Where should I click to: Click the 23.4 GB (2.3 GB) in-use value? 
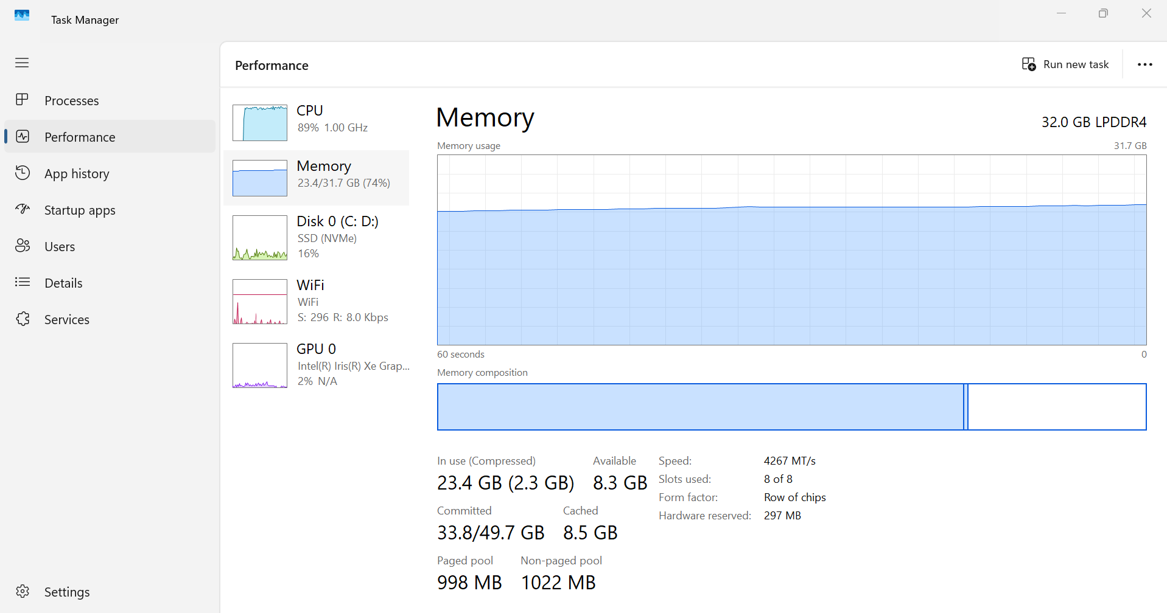pos(505,483)
